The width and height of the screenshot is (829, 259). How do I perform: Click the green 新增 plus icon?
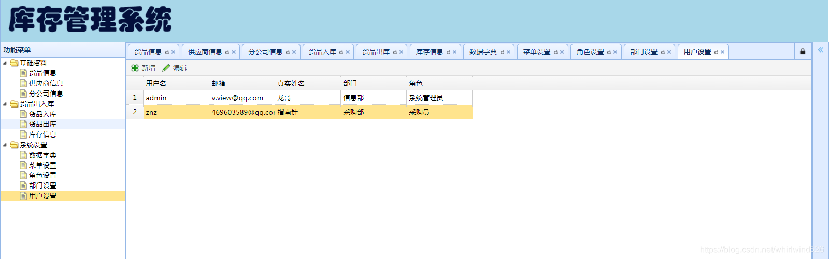[x=135, y=68]
